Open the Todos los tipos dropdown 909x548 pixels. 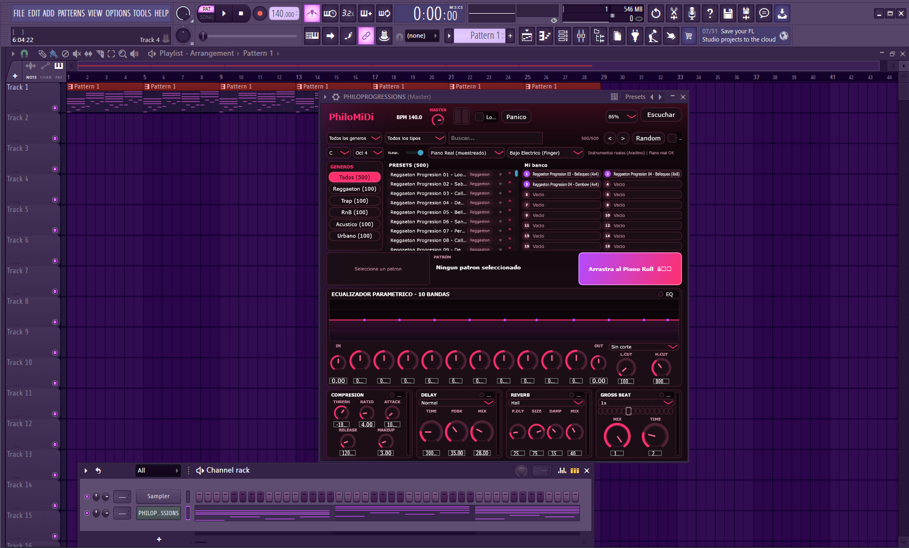[x=415, y=138]
